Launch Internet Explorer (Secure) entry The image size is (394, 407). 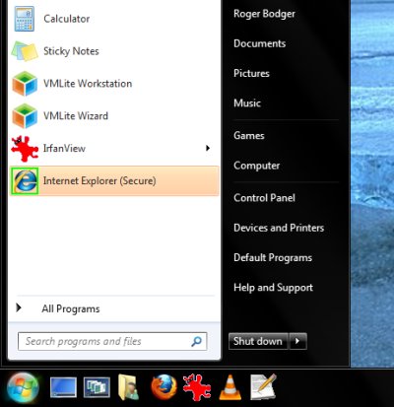[x=114, y=180]
